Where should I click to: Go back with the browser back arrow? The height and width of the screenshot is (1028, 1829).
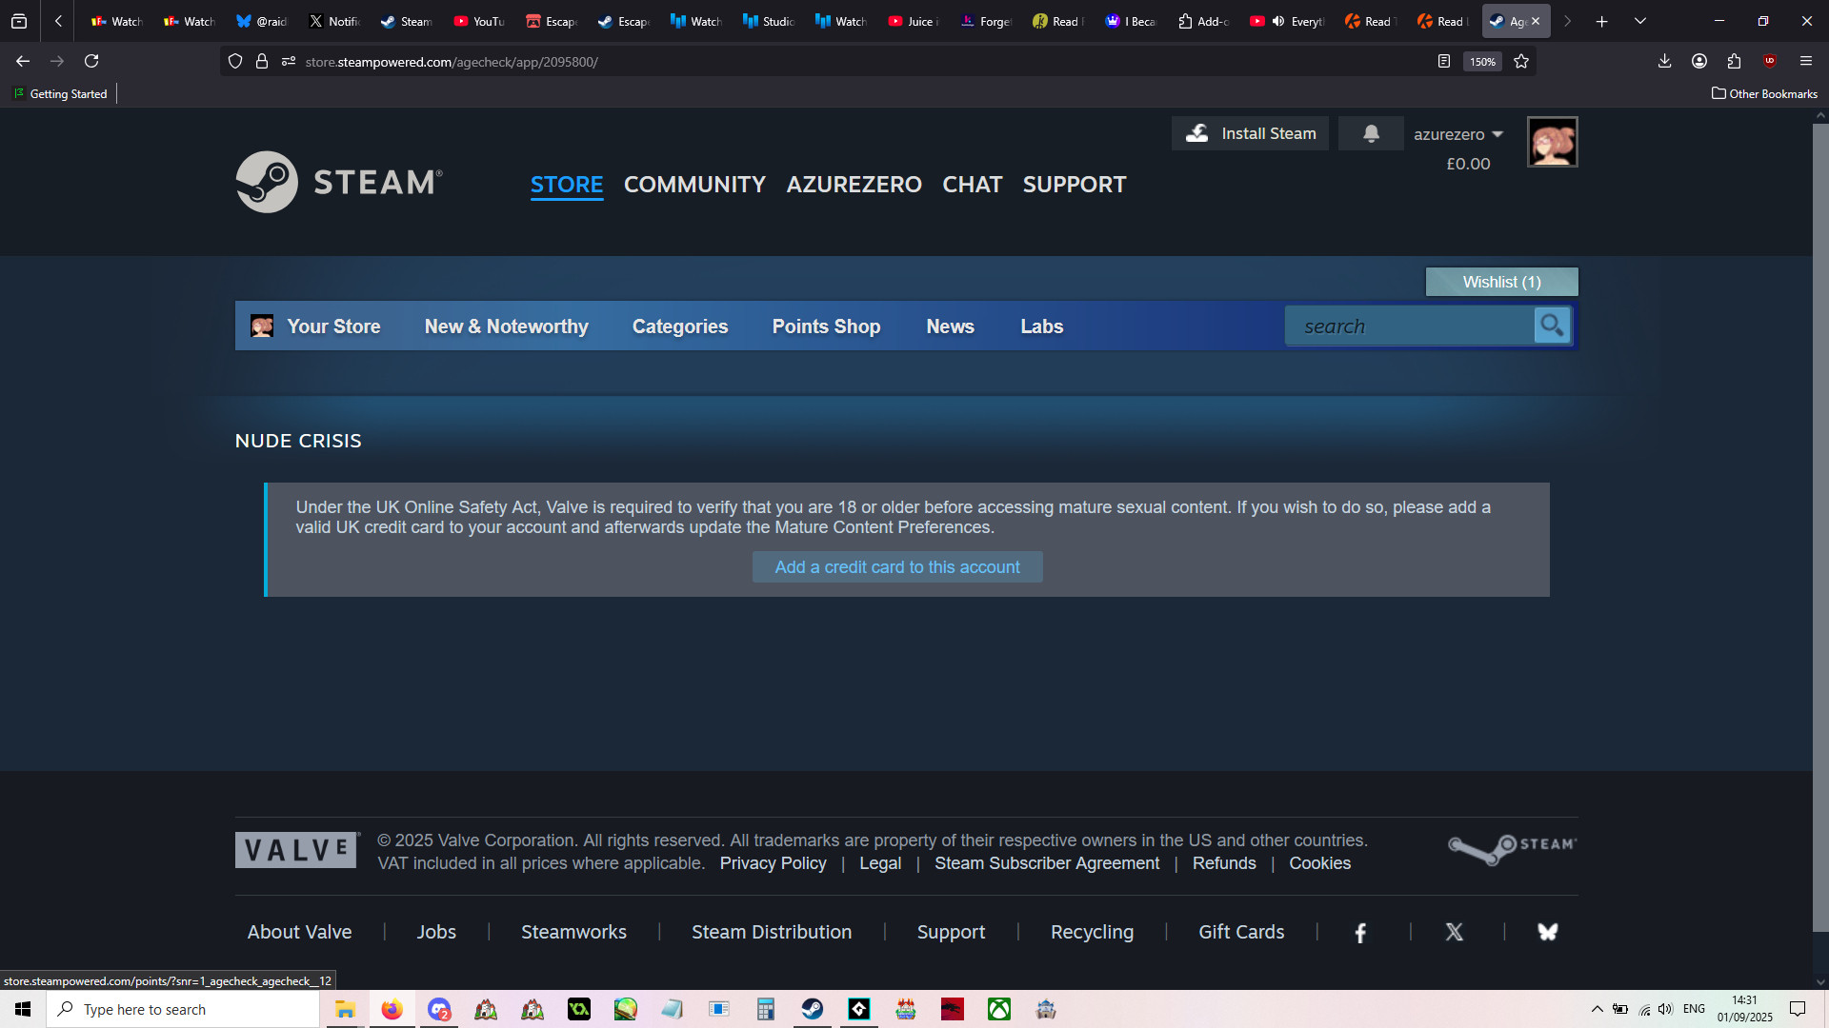point(23,61)
